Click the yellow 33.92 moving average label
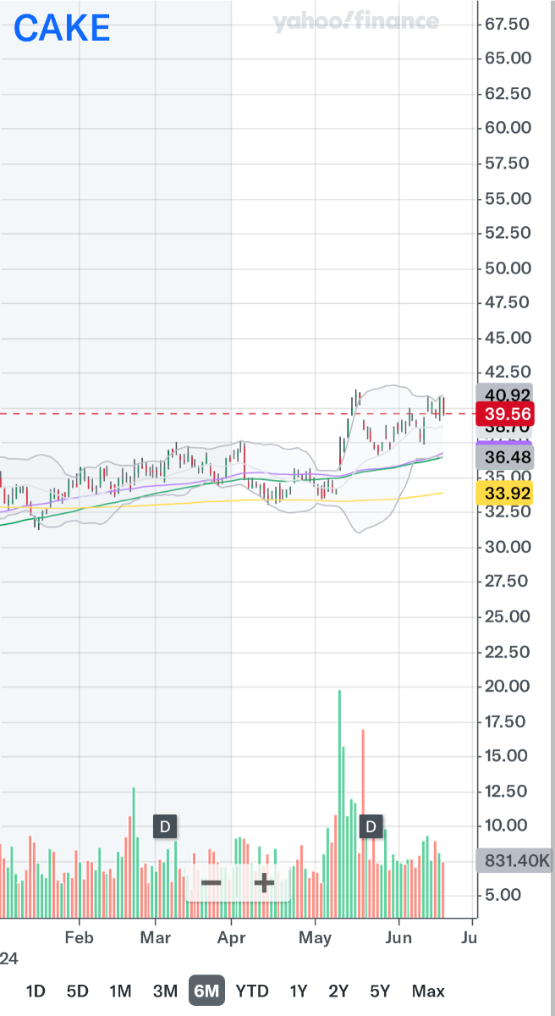The width and height of the screenshot is (555, 1016). (503, 493)
